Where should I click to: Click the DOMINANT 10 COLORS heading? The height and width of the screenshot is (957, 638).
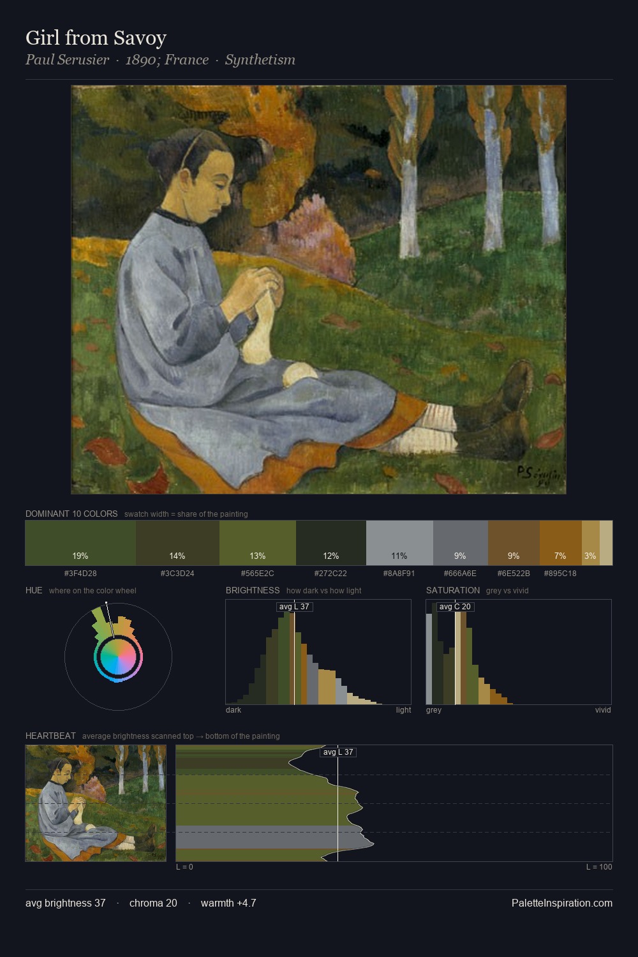click(x=71, y=514)
